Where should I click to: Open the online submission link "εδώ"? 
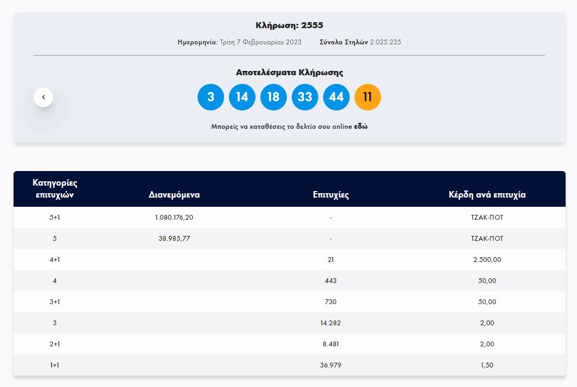click(x=361, y=127)
